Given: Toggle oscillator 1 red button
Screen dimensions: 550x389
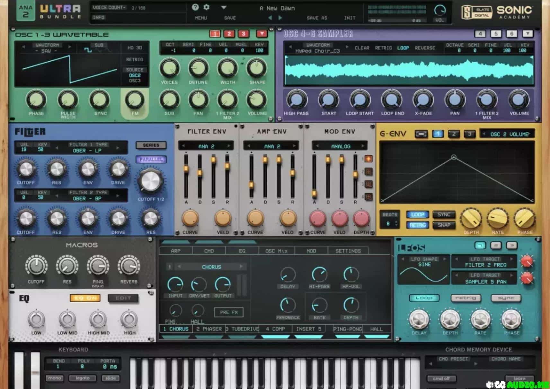Looking at the screenshot, I should (215, 33).
